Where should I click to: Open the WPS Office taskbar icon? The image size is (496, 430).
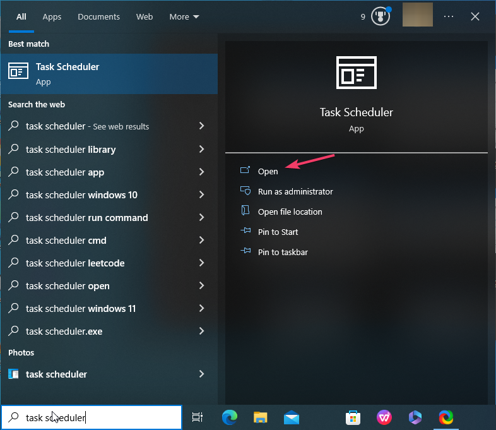tap(384, 417)
